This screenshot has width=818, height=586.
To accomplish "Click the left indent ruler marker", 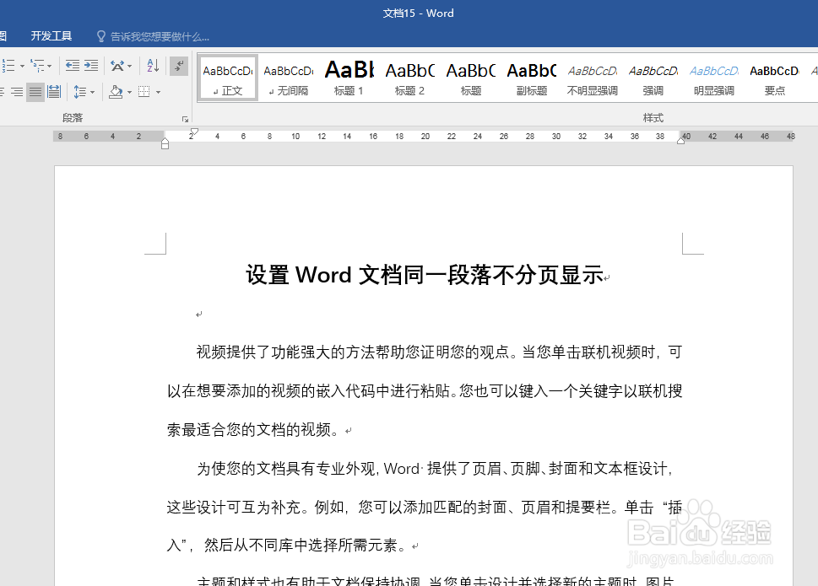I will [165, 144].
